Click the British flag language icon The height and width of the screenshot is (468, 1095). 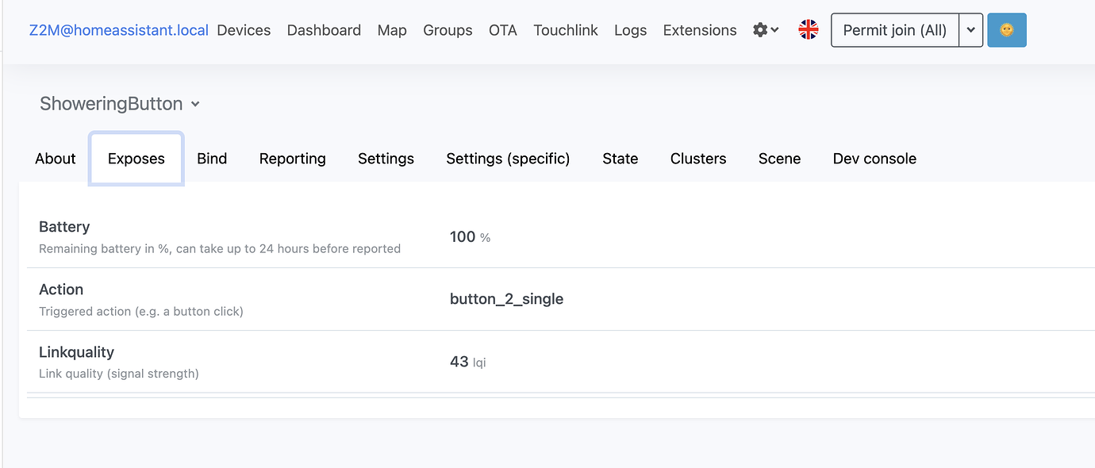[x=808, y=29]
